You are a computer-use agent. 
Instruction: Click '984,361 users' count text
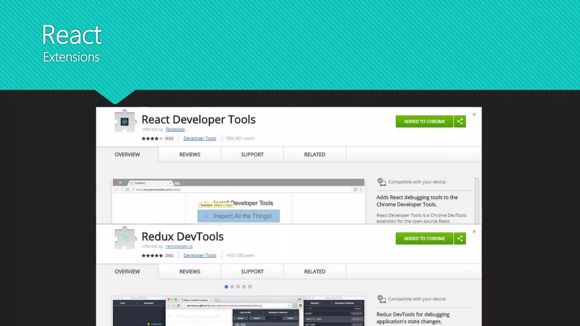click(240, 138)
